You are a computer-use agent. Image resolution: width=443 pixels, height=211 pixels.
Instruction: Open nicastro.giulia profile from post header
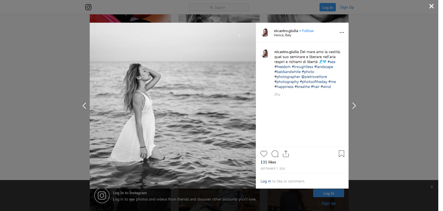coord(286,31)
